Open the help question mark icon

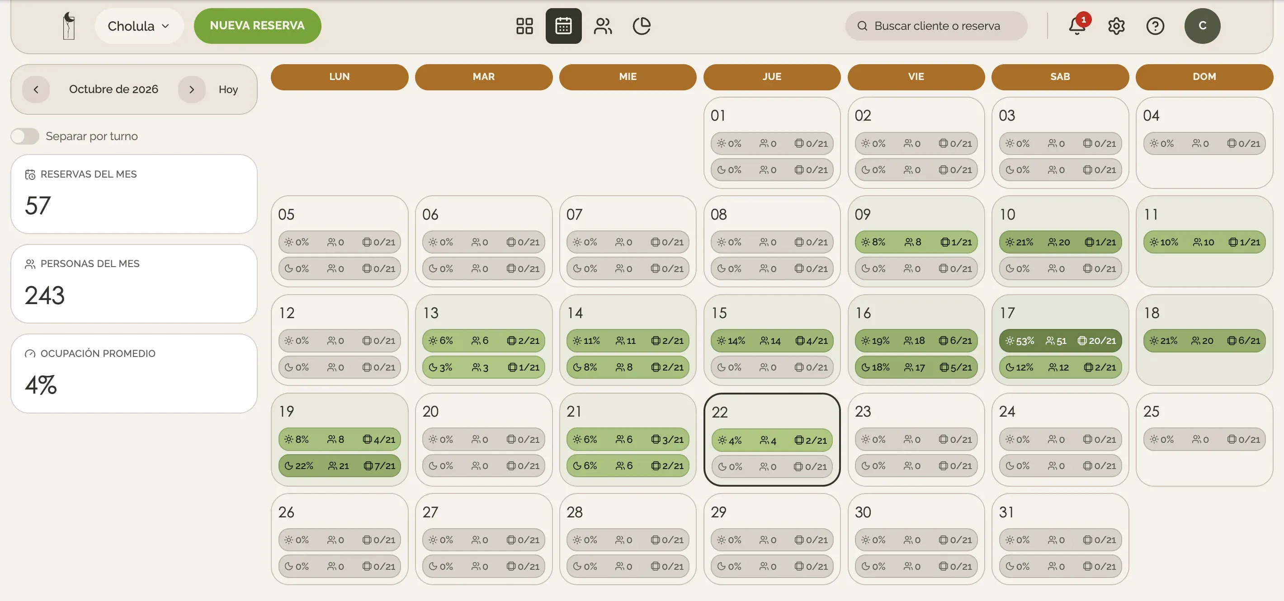(1156, 26)
